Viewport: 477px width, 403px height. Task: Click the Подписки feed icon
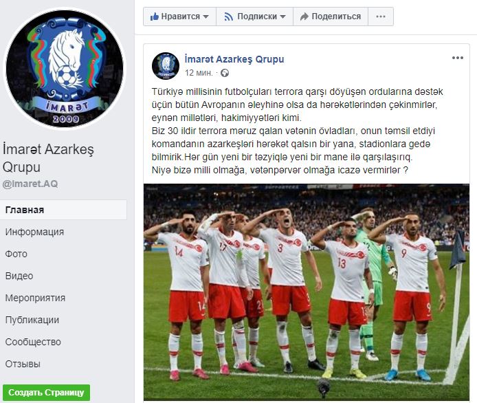point(228,17)
